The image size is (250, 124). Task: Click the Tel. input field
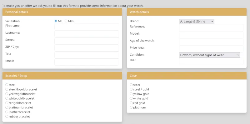(87, 55)
